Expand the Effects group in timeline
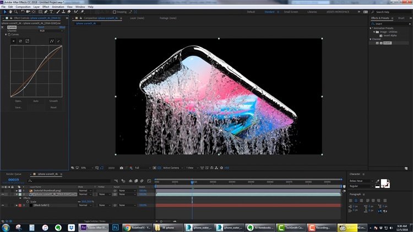This screenshot has width=413, height=232. pyautogui.click(x=20, y=198)
